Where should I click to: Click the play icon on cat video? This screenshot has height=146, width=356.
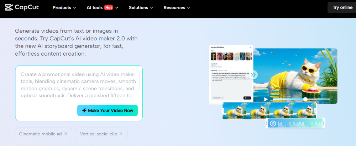point(266,99)
